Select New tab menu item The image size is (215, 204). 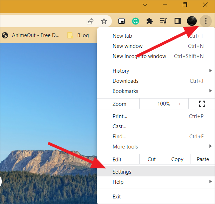(x=156, y=36)
